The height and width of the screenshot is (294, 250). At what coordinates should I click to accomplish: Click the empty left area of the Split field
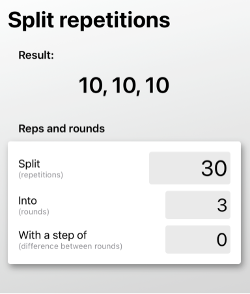(x=174, y=168)
